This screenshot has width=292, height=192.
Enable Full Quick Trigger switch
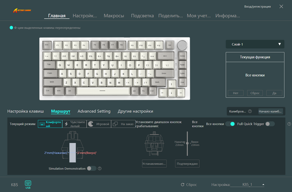(270, 124)
